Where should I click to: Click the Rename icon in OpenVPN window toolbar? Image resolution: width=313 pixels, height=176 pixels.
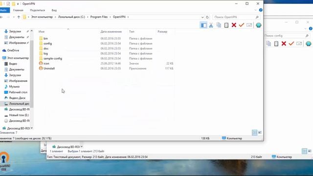point(249,25)
